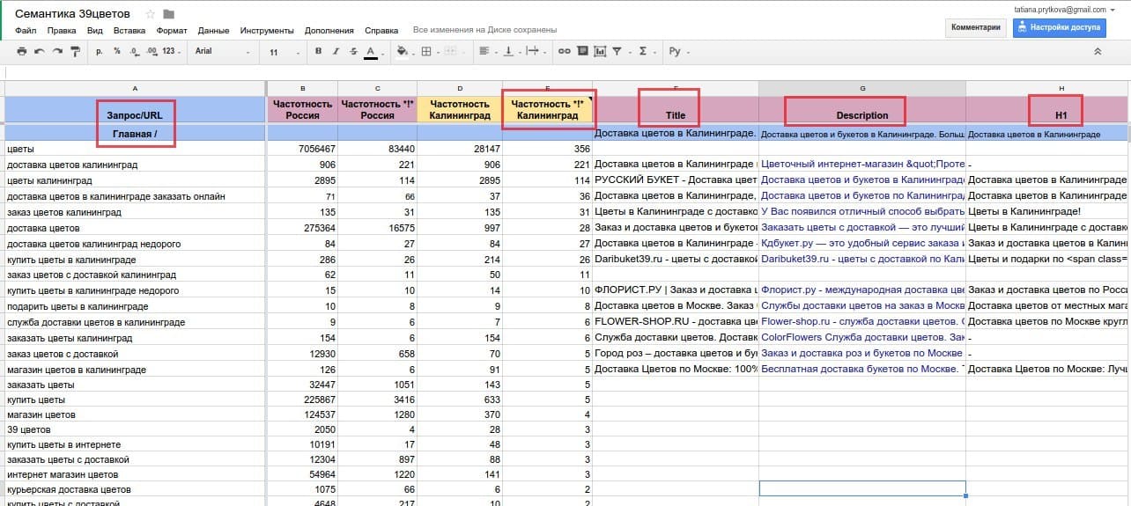Image resolution: width=1131 pixels, height=506 pixels.
Task: Select cell with value 7056467
Action: tap(302, 149)
